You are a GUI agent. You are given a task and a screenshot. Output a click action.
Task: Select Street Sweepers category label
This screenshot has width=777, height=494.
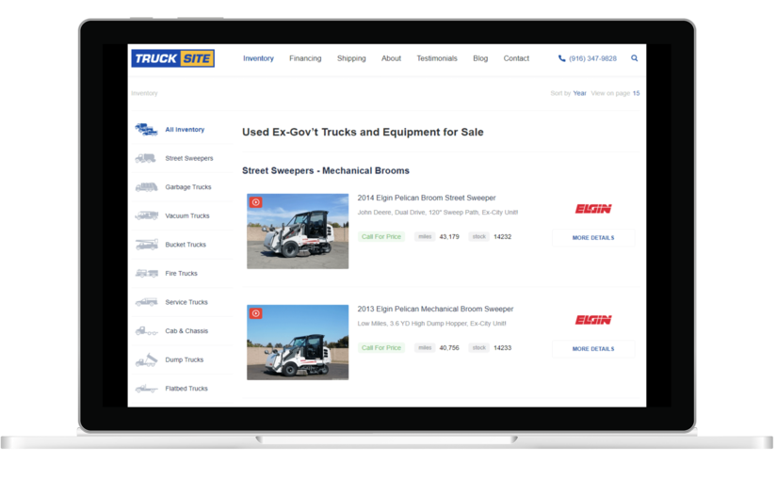point(189,158)
